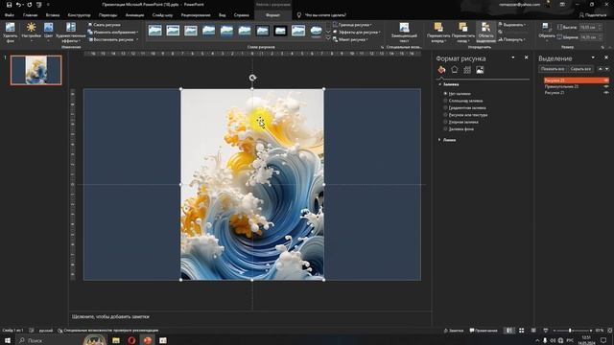The width and height of the screenshot is (614, 345).
Task: Click Переместить назад (Send Backward)
Action: pos(463,33)
